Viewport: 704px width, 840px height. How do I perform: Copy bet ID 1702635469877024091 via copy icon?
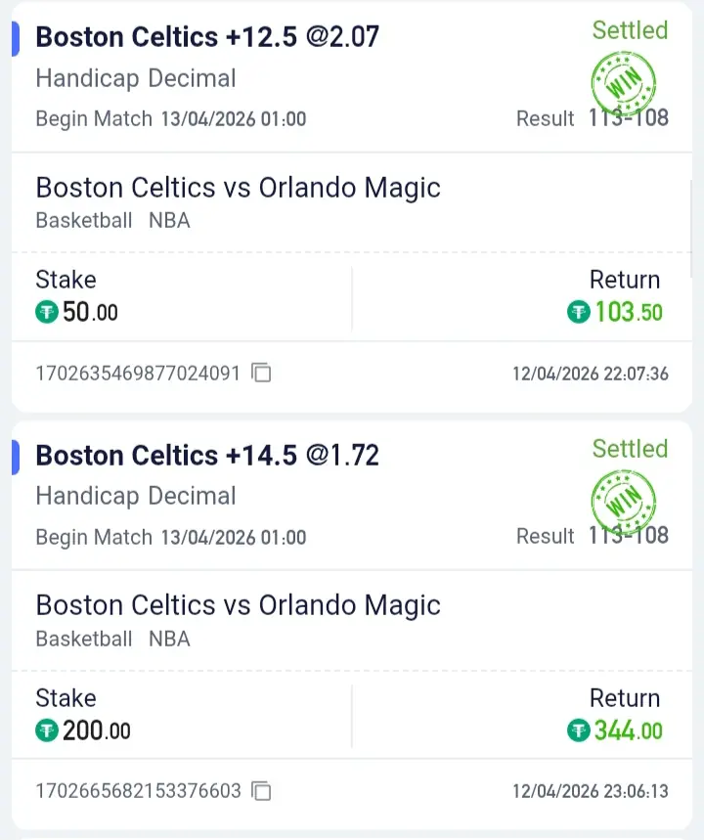point(261,373)
